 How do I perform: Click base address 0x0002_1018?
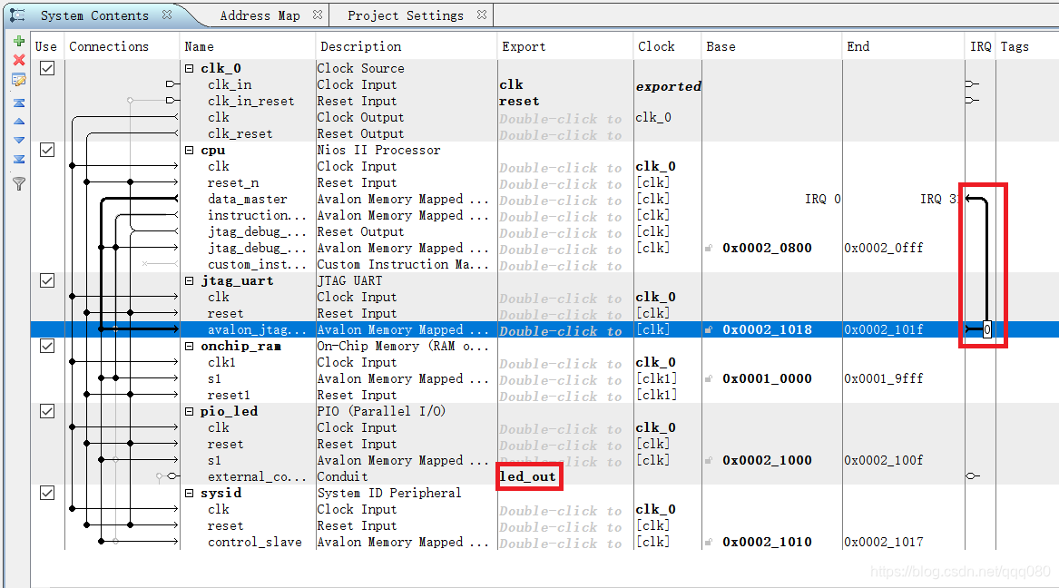tap(767, 329)
